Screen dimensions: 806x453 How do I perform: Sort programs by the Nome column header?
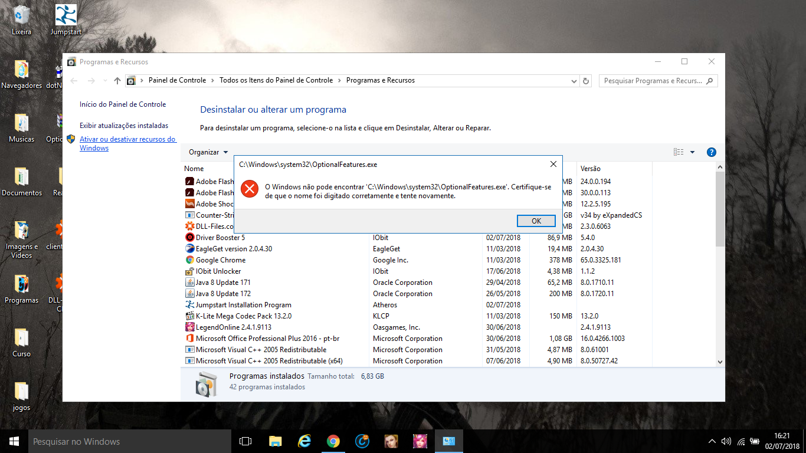pos(194,169)
